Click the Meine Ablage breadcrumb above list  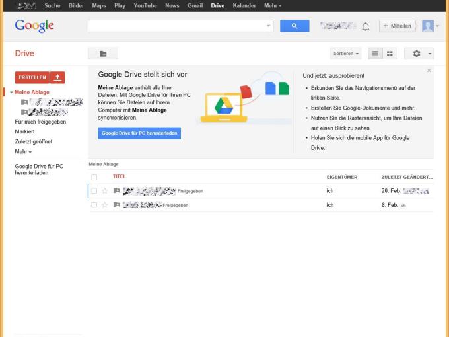104,164
